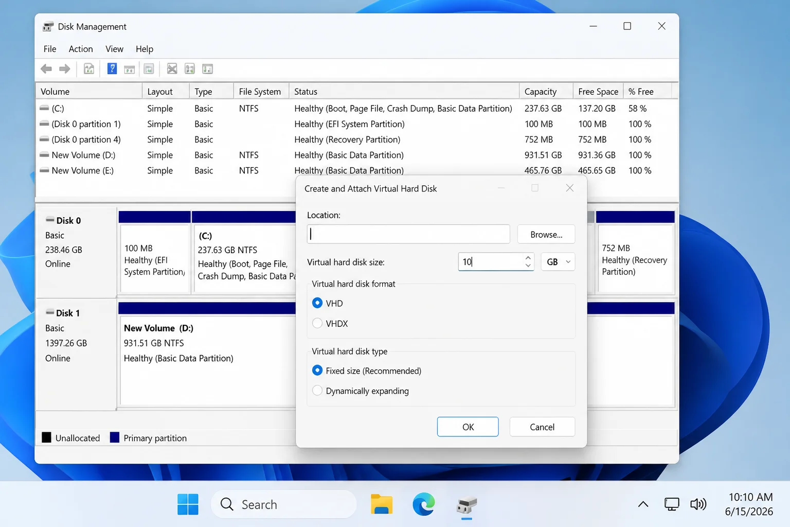Confirm the dialog with the OK button
Image resolution: width=790 pixels, height=527 pixels.
point(468,427)
